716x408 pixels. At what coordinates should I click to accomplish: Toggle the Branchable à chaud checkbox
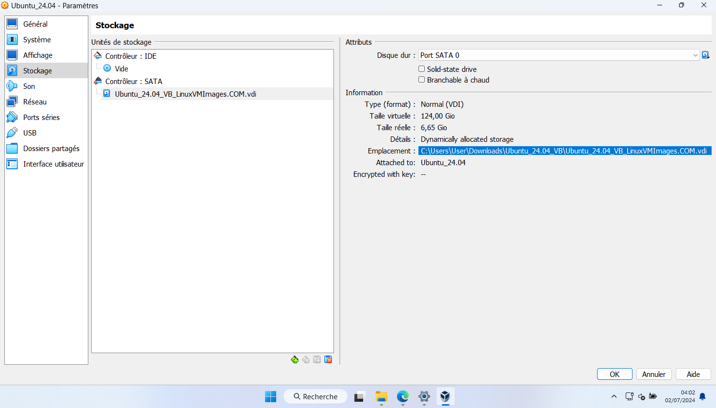tap(422, 80)
